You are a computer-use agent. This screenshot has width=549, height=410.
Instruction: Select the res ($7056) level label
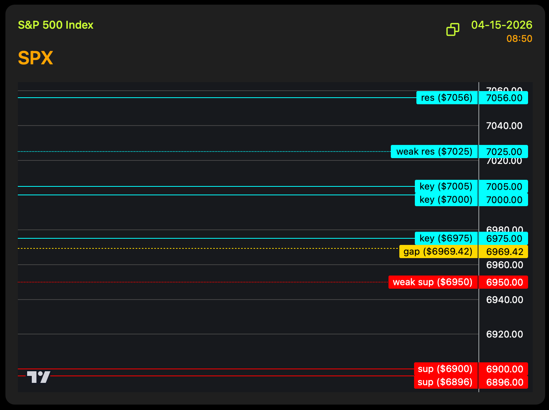[447, 98]
